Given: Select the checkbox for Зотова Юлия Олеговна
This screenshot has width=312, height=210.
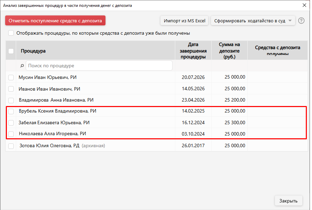Looking at the screenshot, I should 11,146.
